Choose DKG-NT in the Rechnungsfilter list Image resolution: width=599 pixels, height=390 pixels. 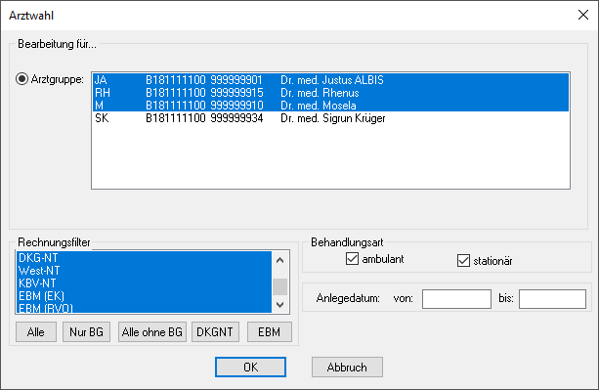[144, 258]
